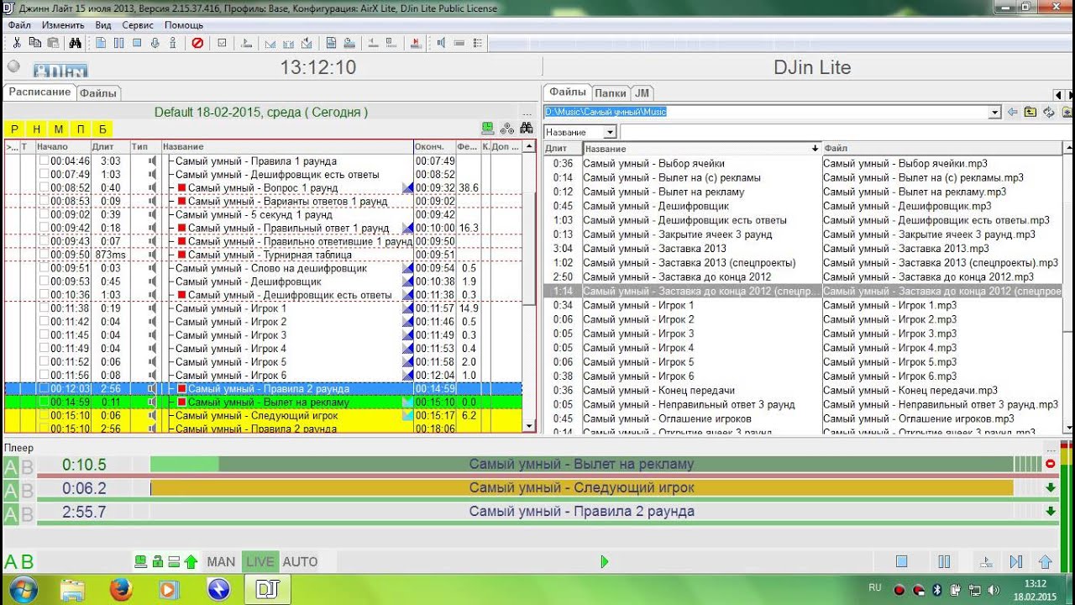Viewport: 1075px width, 605px height.
Task: Open the Изменить menu
Action: 63,25
